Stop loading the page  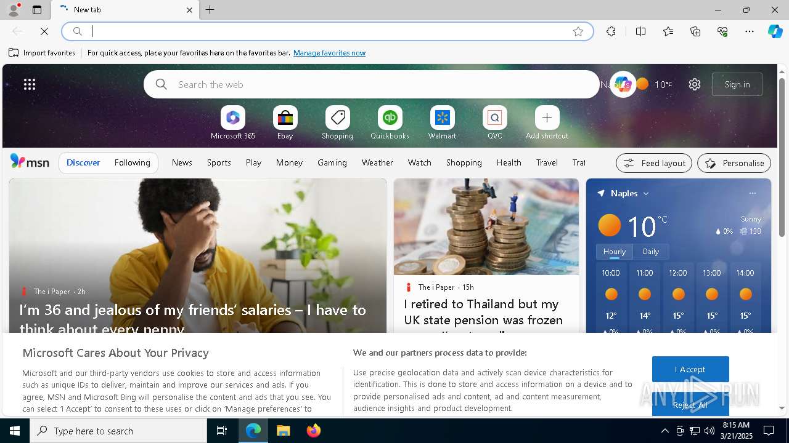point(44,31)
